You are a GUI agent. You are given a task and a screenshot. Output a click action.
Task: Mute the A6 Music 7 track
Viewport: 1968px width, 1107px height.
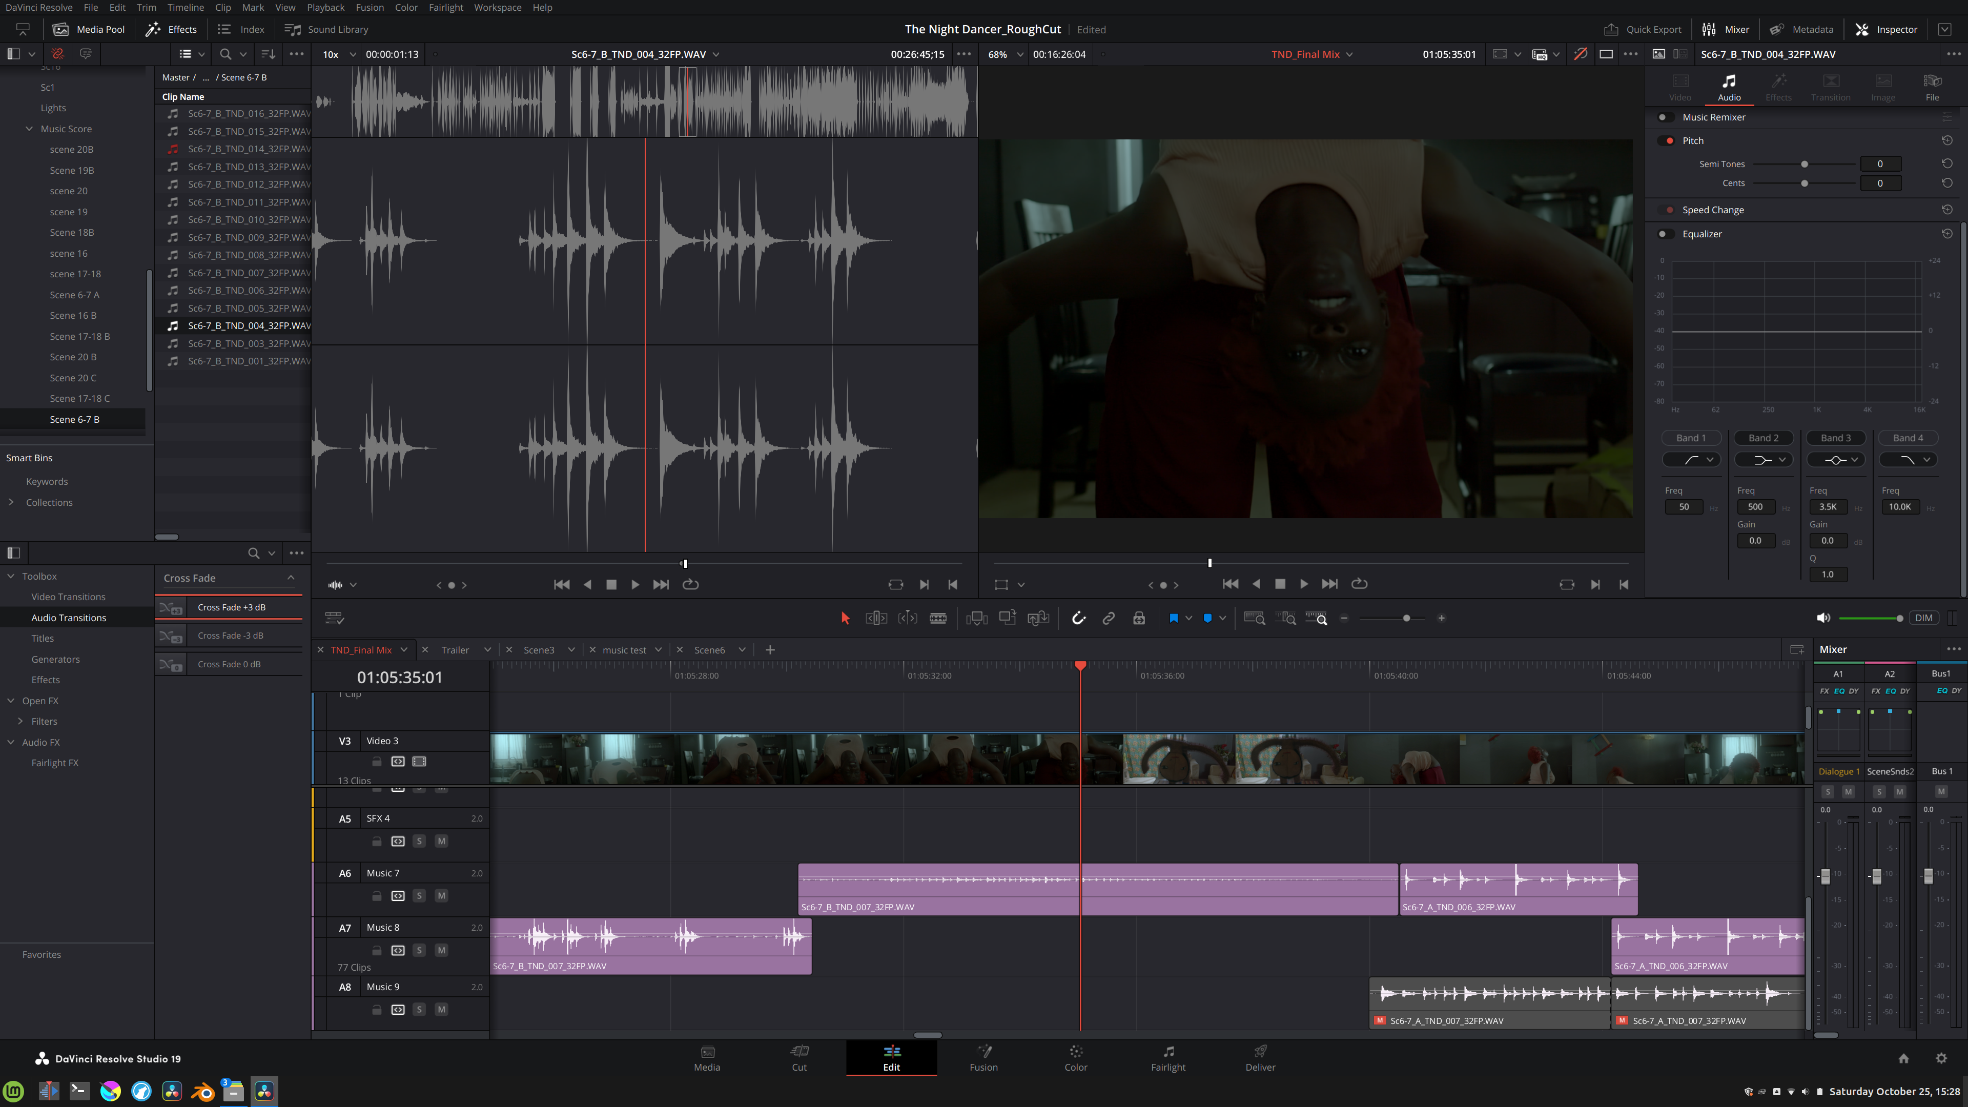[x=441, y=895]
